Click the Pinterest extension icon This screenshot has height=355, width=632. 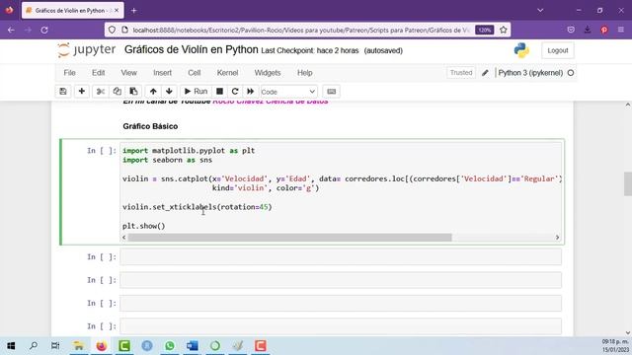point(604,30)
